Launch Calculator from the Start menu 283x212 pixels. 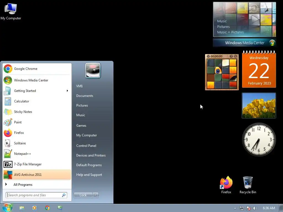click(37, 101)
